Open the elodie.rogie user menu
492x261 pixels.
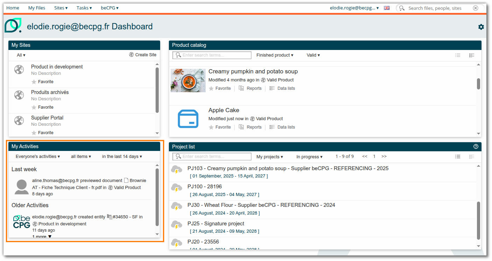(354, 8)
